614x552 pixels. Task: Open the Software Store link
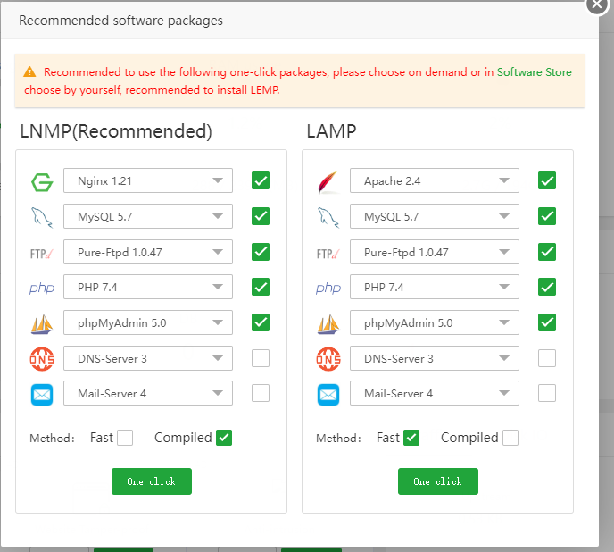point(535,71)
